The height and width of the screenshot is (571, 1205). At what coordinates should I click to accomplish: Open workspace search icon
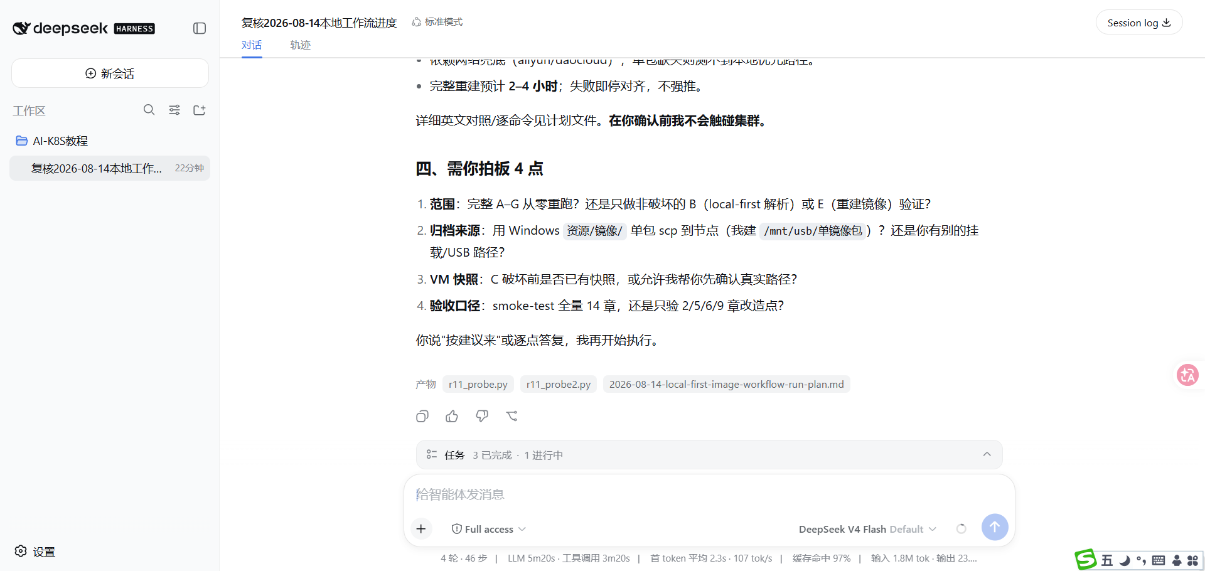[149, 110]
